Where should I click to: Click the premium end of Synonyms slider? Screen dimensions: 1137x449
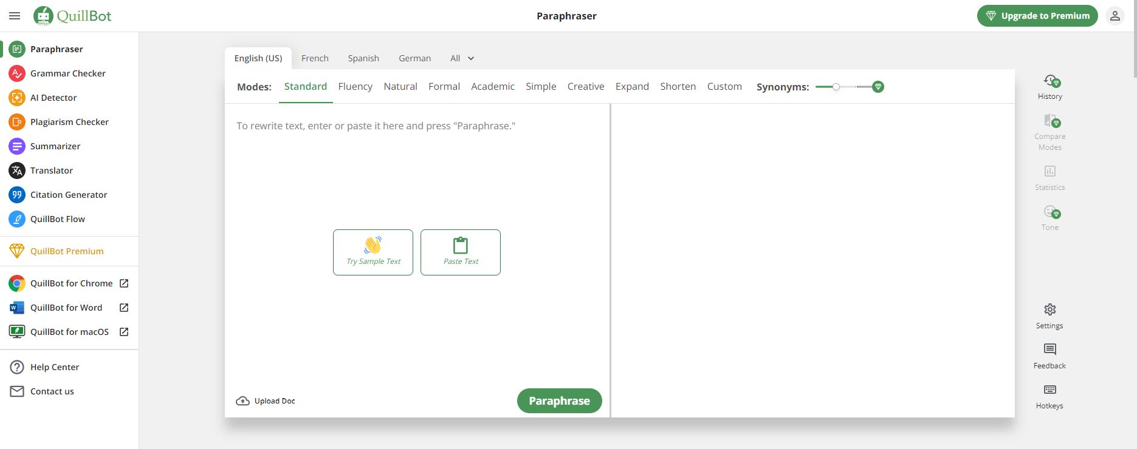click(878, 87)
